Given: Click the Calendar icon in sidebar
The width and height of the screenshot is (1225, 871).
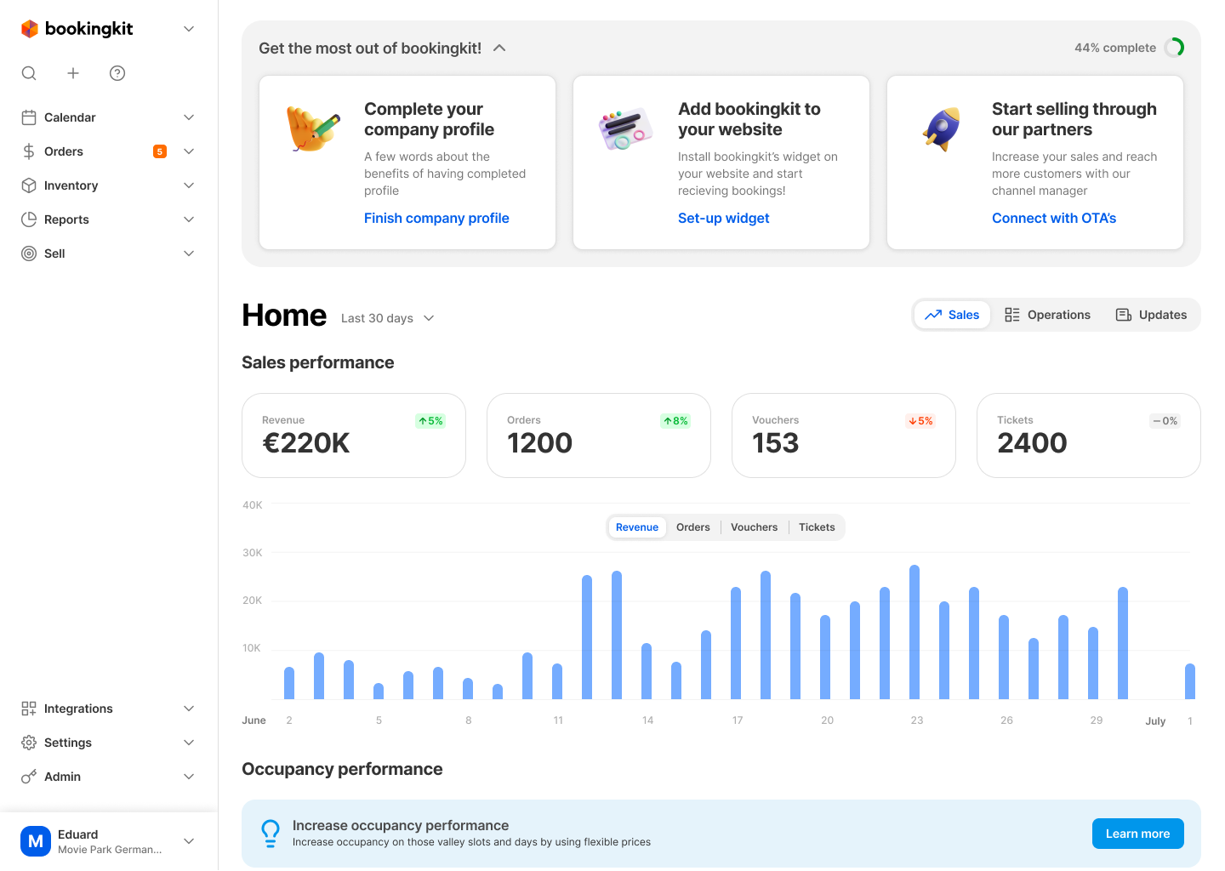Looking at the screenshot, I should 29,117.
